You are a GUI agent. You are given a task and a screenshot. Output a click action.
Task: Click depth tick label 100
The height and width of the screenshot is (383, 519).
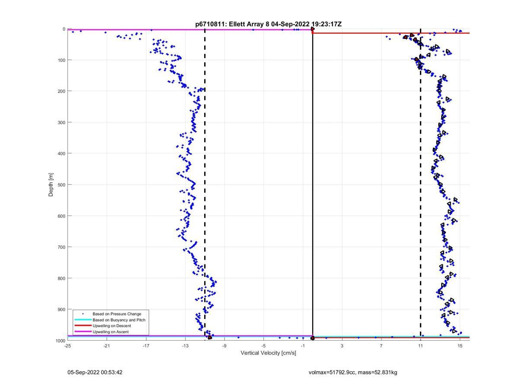point(62,60)
